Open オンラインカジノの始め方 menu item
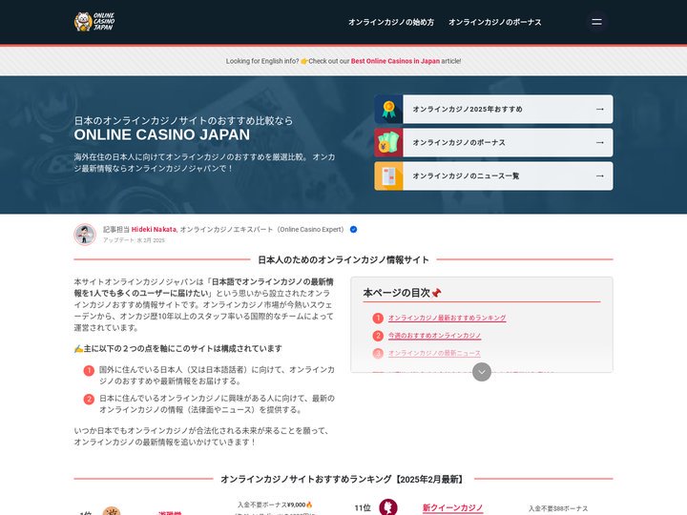The width and height of the screenshot is (687, 515). (391, 22)
